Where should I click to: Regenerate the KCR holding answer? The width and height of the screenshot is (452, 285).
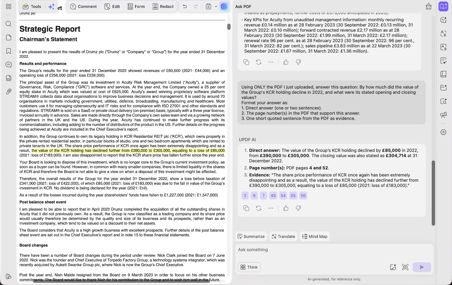pyautogui.click(x=259, y=208)
